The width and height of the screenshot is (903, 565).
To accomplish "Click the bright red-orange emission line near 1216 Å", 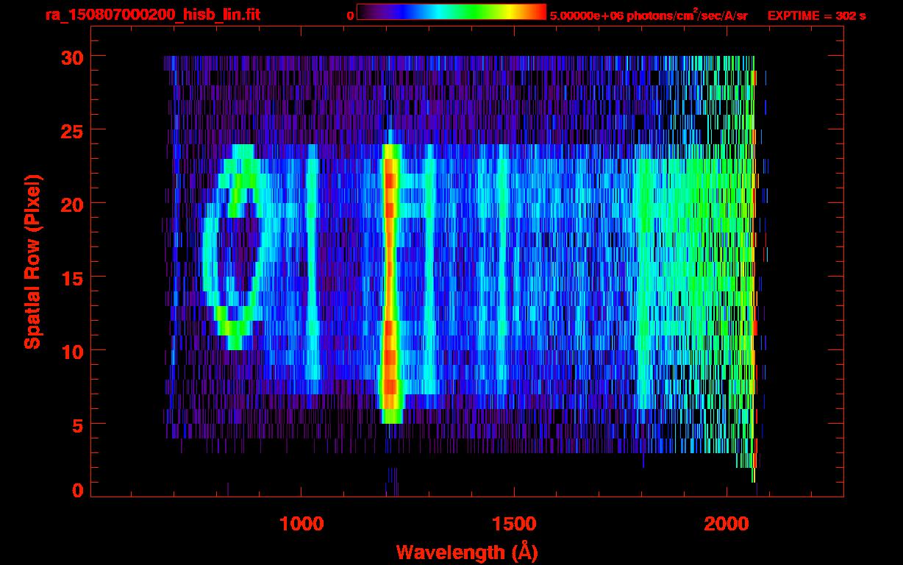I will coord(390,283).
